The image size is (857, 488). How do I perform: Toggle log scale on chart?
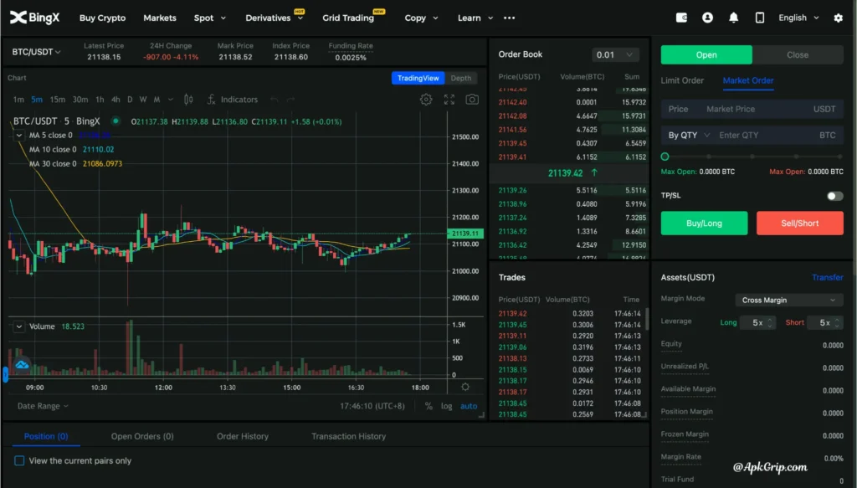coord(447,406)
